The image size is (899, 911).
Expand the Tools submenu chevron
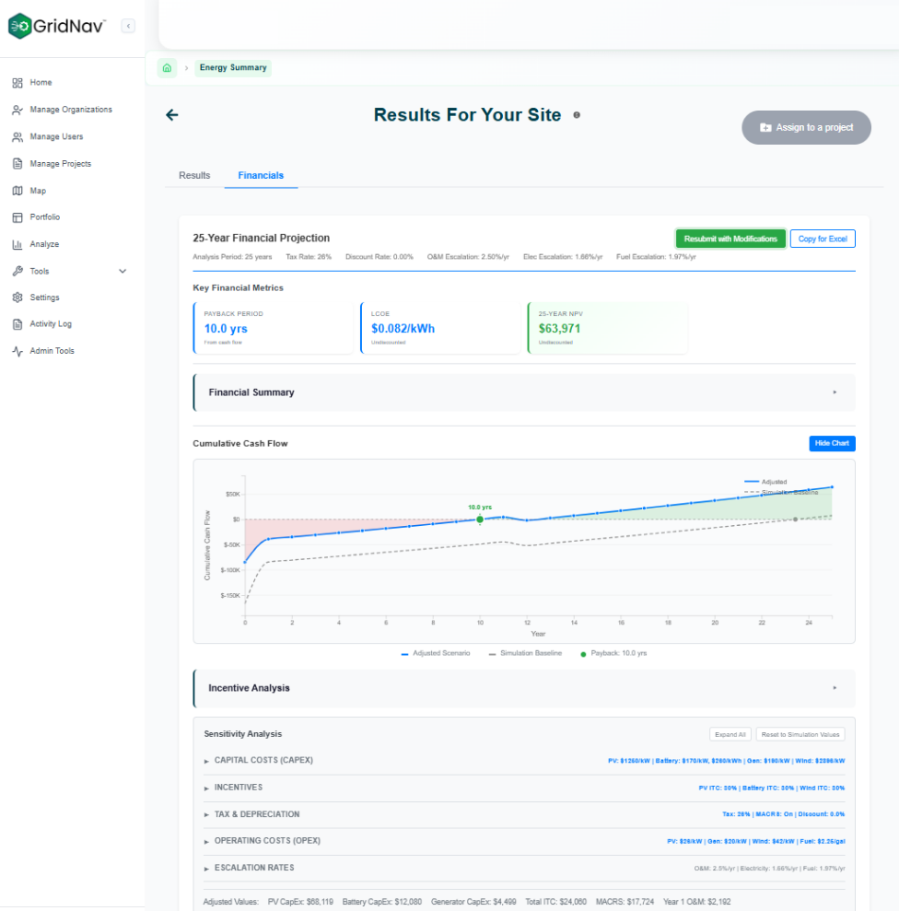point(123,271)
